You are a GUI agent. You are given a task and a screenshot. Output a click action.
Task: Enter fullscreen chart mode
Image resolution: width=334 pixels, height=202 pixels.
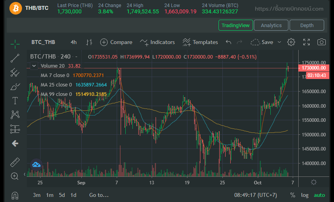(x=306, y=42)
